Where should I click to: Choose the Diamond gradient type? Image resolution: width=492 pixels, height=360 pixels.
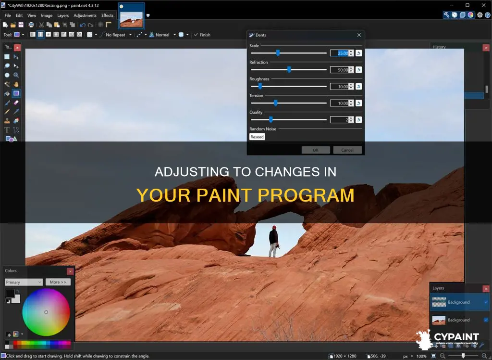coord(49,35)
